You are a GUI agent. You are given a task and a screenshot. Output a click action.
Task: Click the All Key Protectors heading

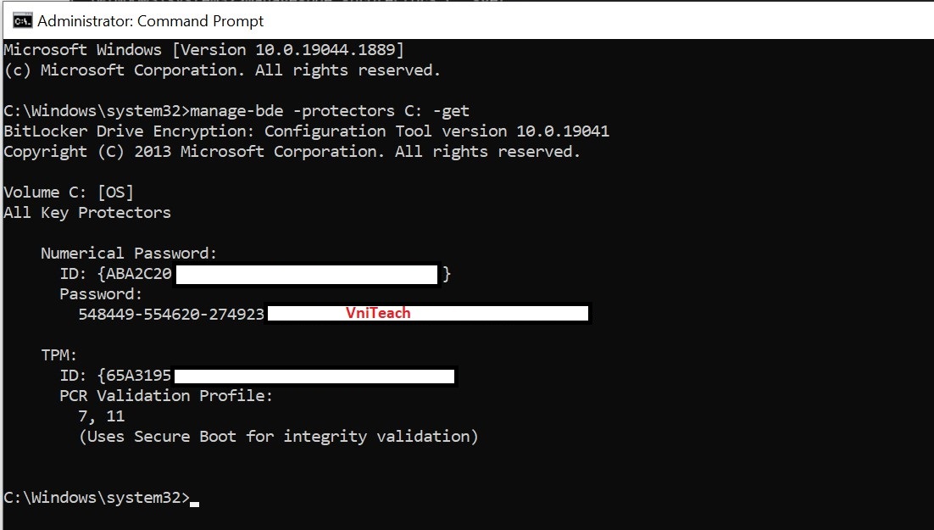click(x=87, y=213)
